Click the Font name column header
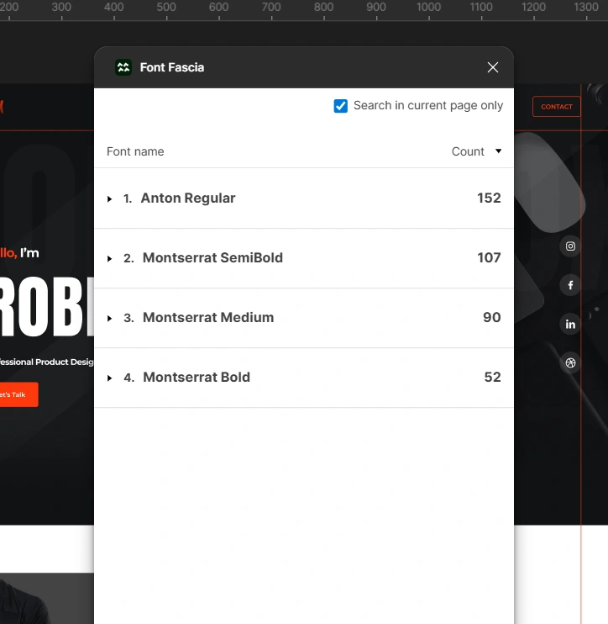Screen dimensions: 608x624 coord(135,151)
